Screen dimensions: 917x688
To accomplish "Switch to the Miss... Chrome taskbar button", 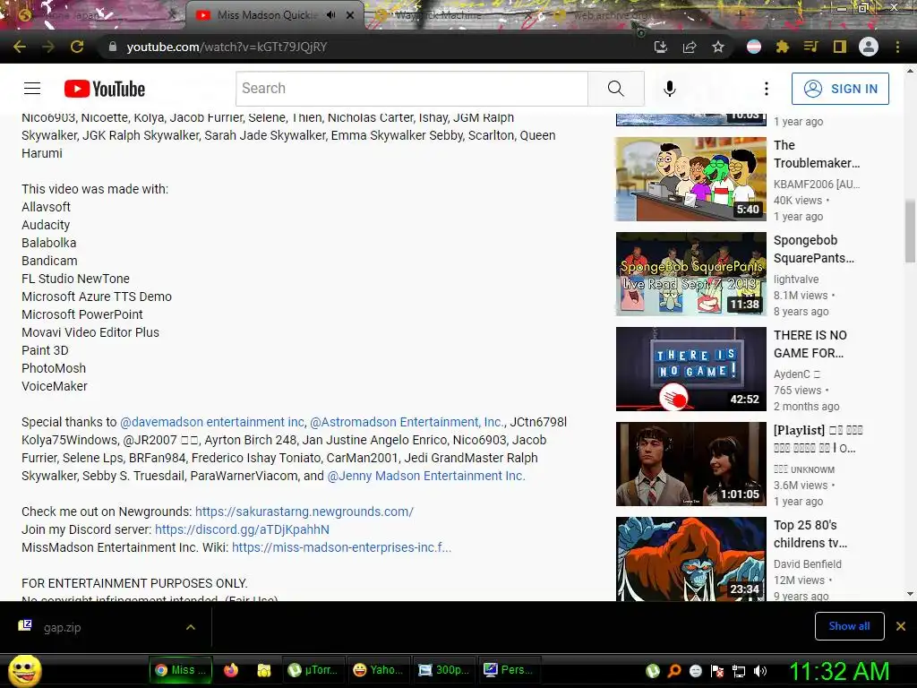I will tap(181, 670).
